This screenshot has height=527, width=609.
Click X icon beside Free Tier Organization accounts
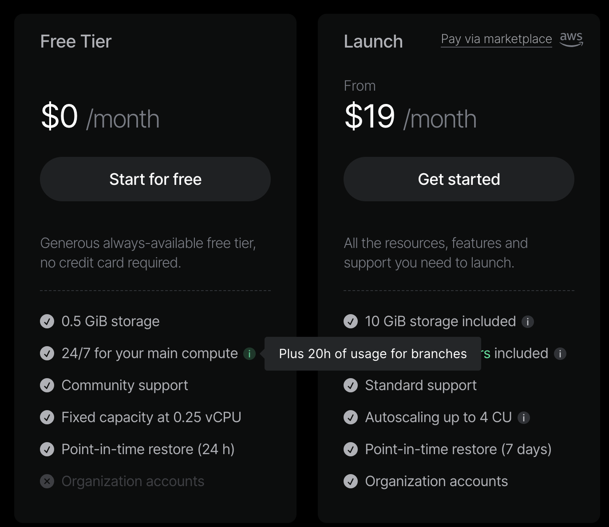pos(47,481)
